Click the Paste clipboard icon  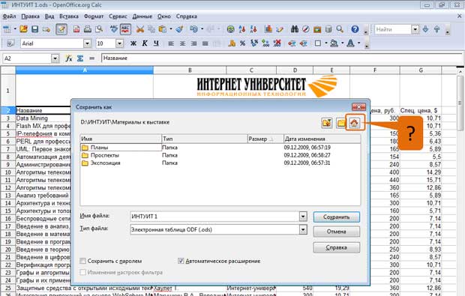point(162,29)
